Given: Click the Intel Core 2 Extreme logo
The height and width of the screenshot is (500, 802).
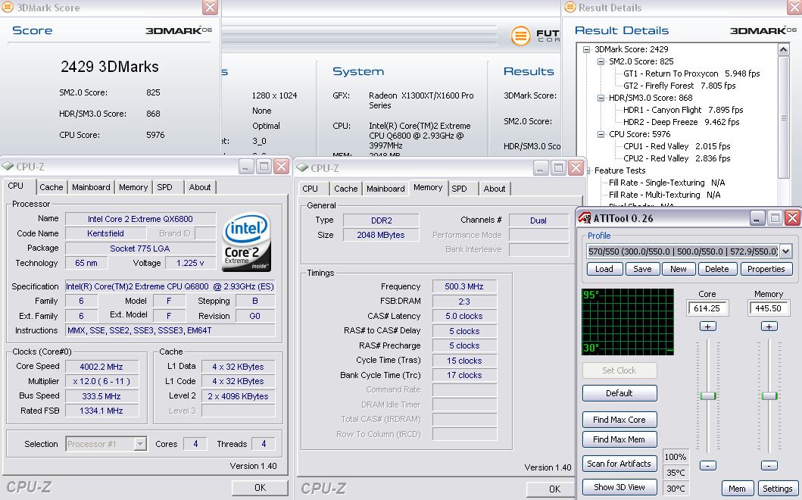Looking at the screenshot, I should tap(247, 242).
